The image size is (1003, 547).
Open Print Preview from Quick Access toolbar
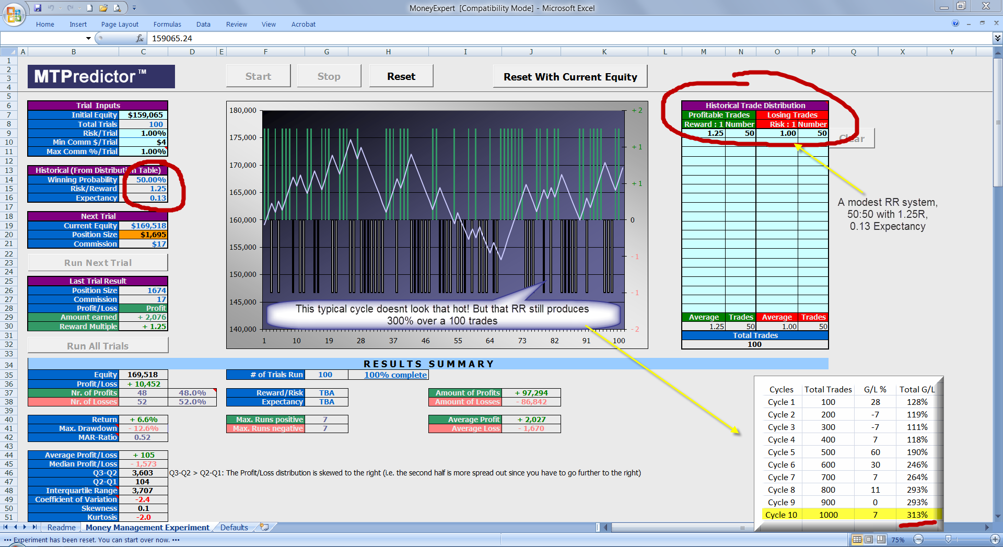tap(118, 8)
